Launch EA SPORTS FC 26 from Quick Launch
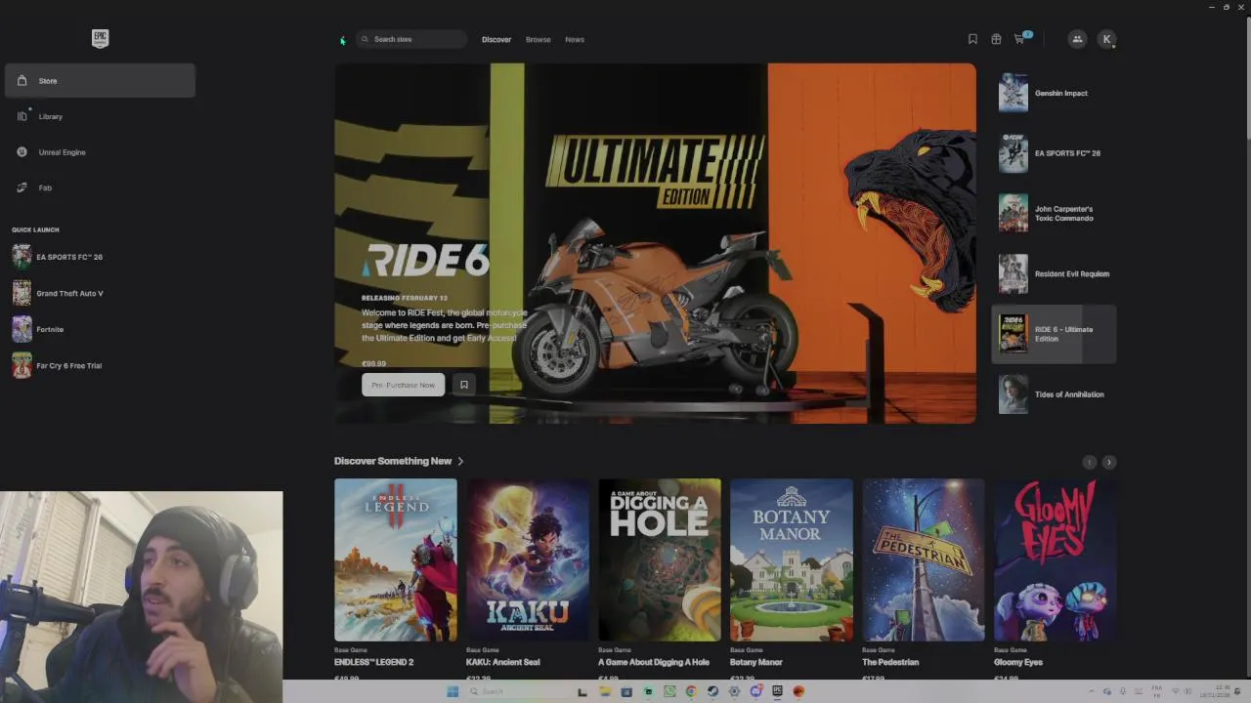 coord(59,257)
